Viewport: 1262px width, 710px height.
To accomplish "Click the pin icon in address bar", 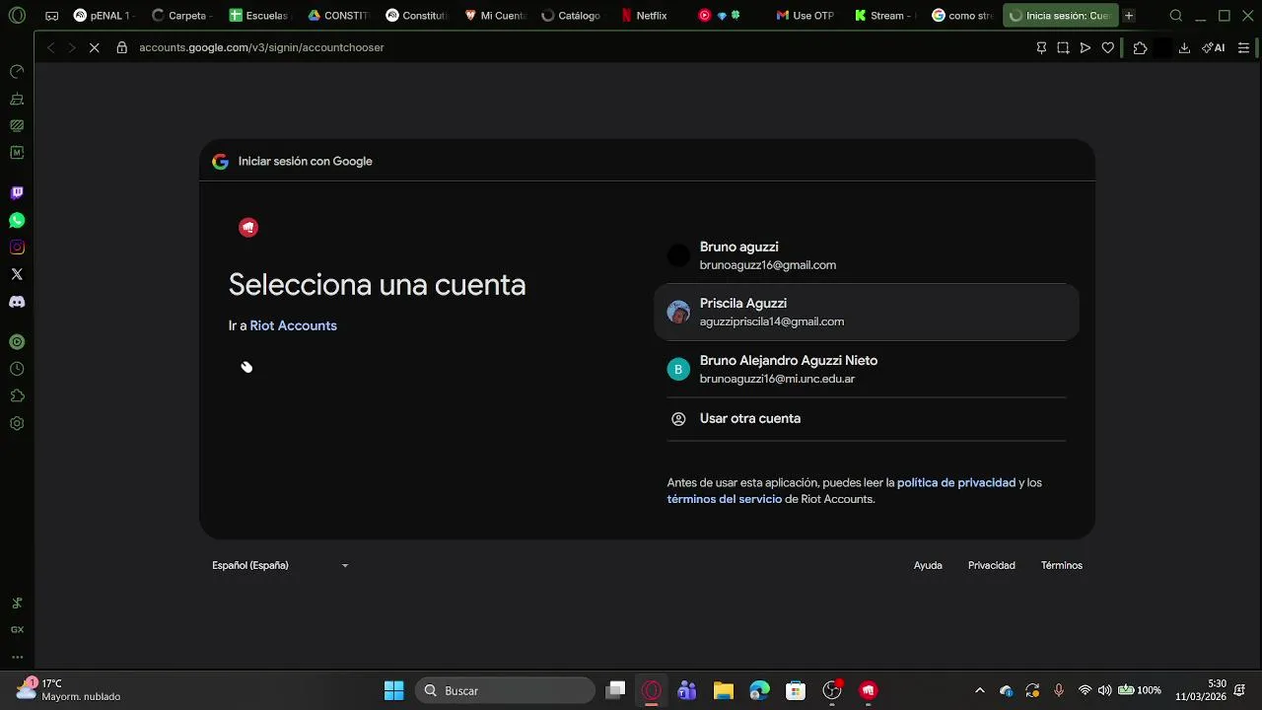I will pos(1041,47).
